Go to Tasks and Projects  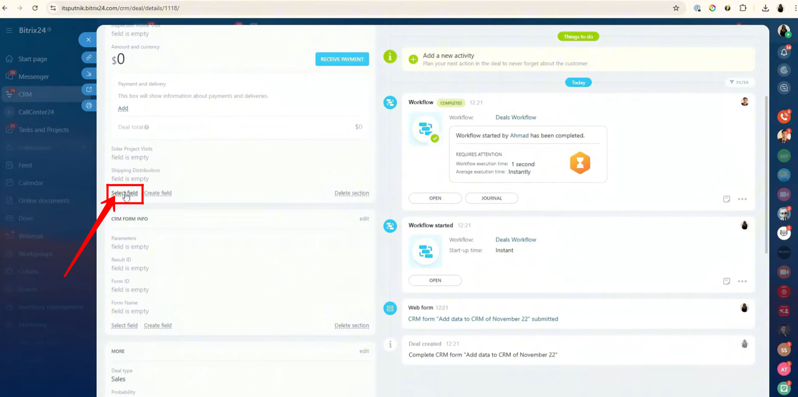click(43, 130)
